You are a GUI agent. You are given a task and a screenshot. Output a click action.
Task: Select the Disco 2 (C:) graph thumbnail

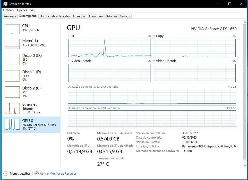tap(12, 92)
